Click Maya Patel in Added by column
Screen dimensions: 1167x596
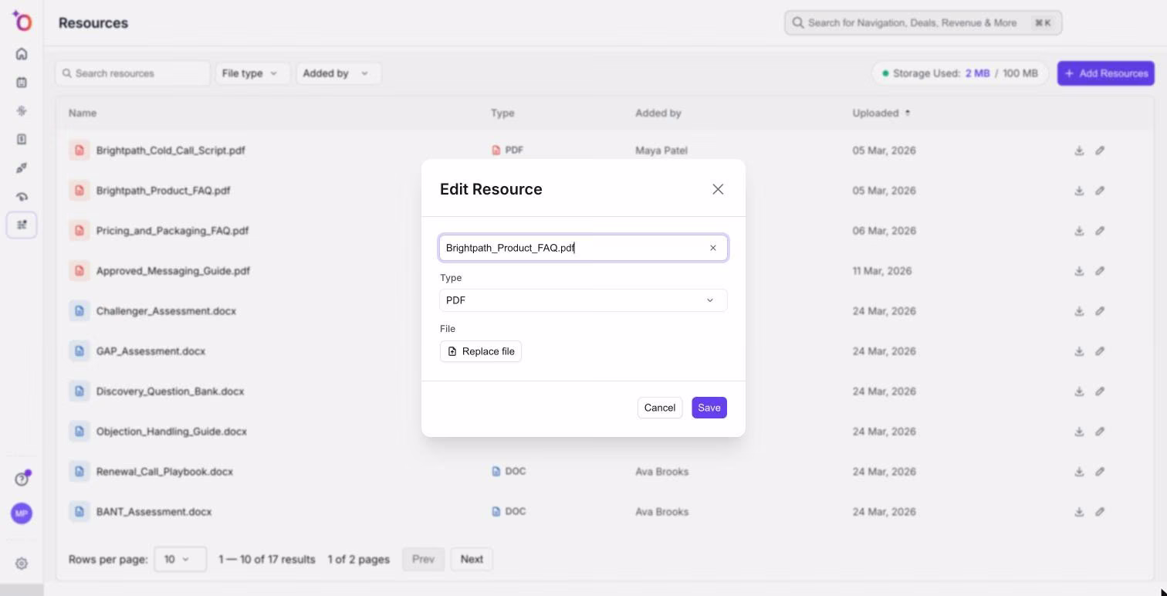(661, 151)
